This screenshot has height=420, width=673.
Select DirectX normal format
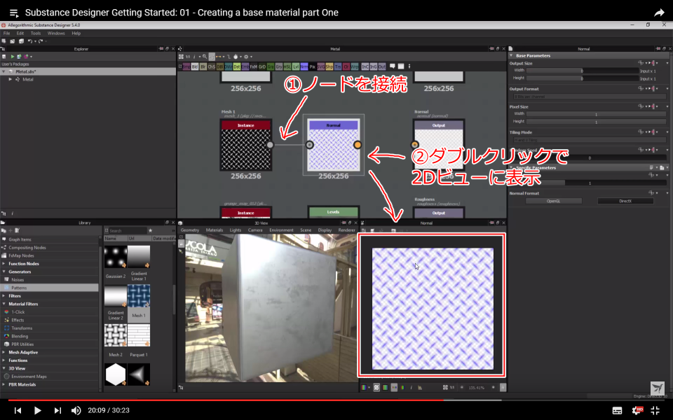coord(625,201)
